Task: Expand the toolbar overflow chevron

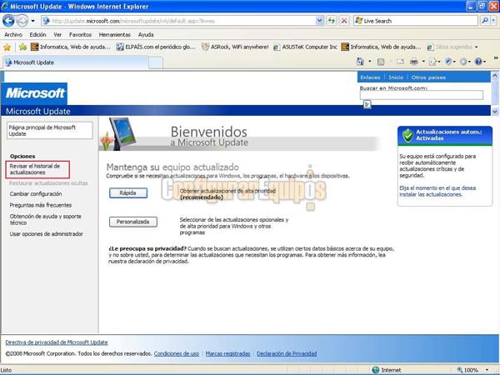Action: (496, 57)
